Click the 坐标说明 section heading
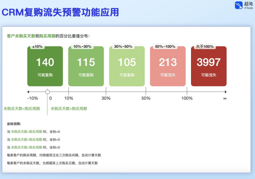The width and height of the screenshot is (255, 179). pos(14,123)
